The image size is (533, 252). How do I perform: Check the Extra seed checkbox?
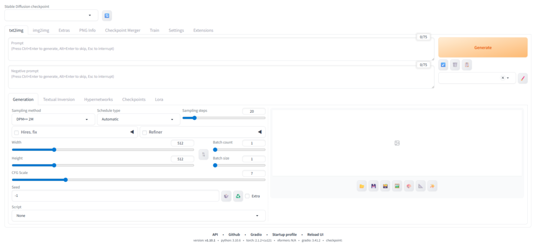(248, 196)
